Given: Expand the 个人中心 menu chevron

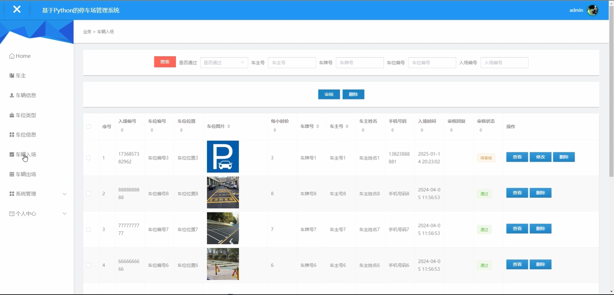Looking at the screenshot, I should tap(64, 214).
